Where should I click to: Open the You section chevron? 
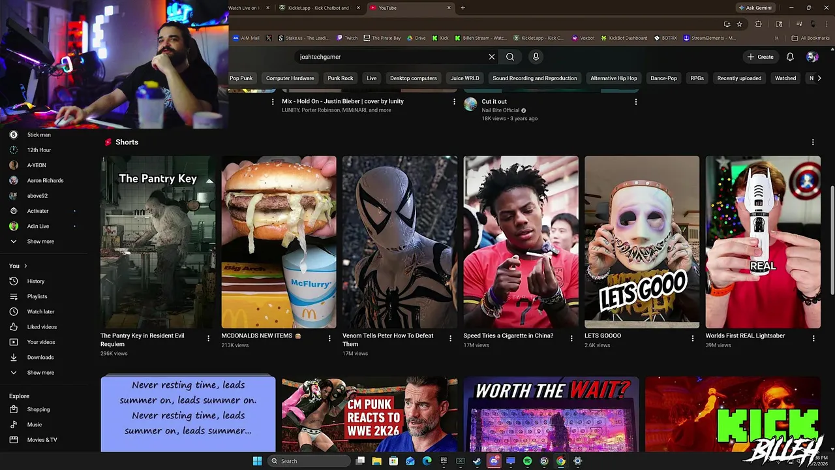25,266
